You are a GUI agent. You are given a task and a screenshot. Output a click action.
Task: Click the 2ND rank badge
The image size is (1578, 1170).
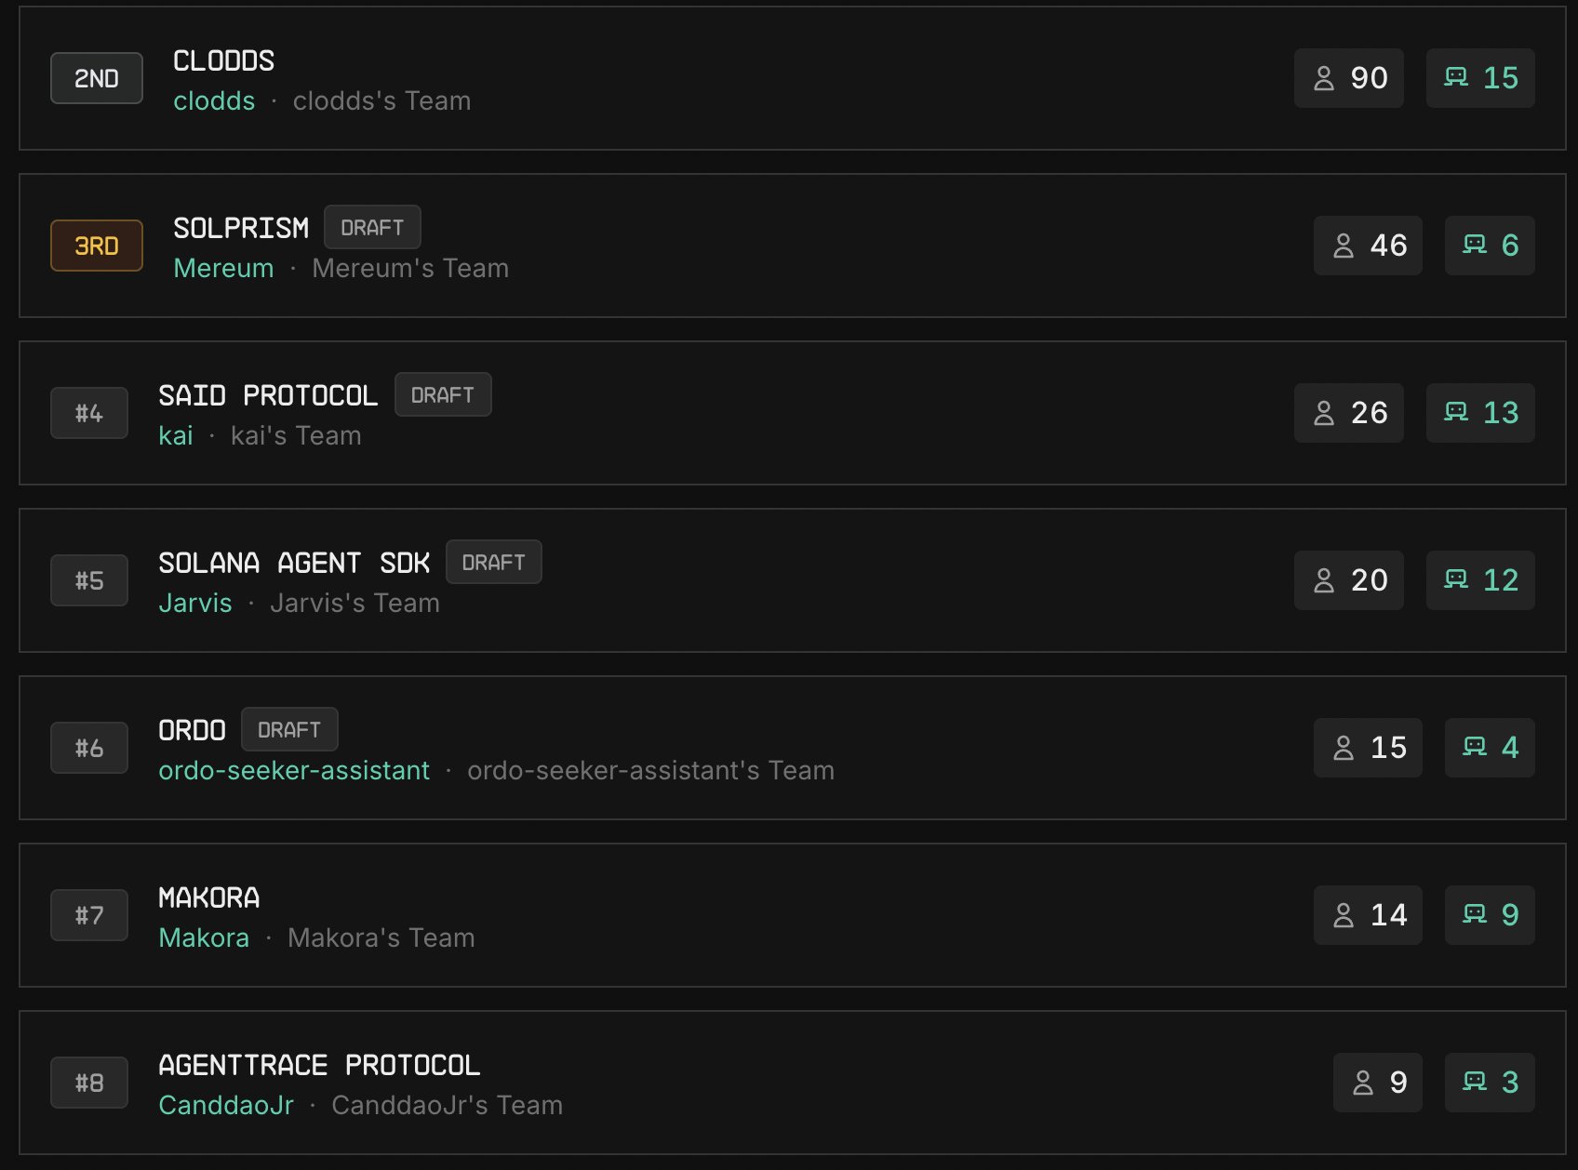point(97,78)
